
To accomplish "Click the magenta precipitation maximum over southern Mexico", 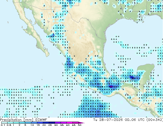I will pos(111,87).
